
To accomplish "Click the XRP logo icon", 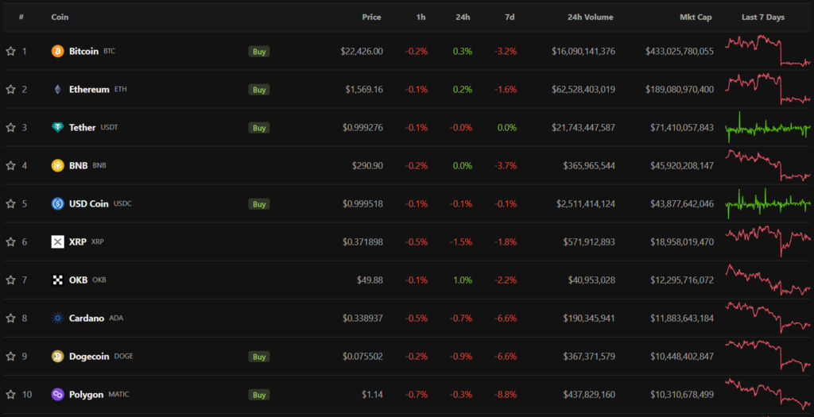I will click(57, 241).
